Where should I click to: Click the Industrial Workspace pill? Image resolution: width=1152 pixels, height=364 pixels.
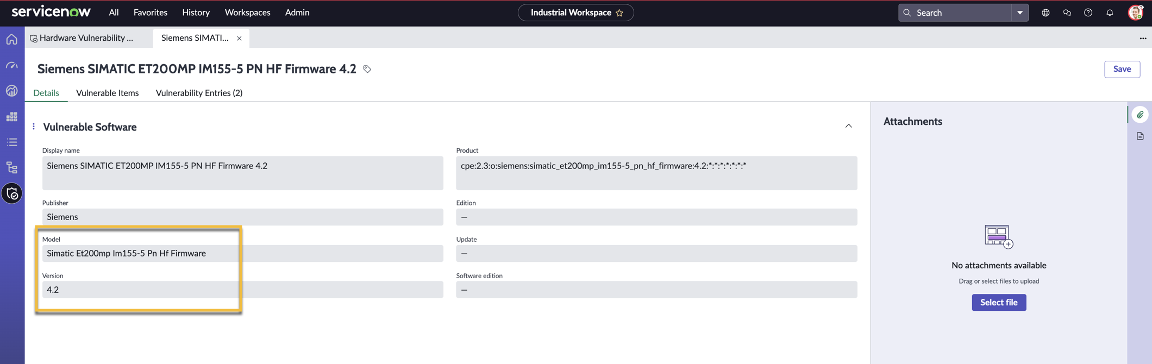(x=575, y=12)
